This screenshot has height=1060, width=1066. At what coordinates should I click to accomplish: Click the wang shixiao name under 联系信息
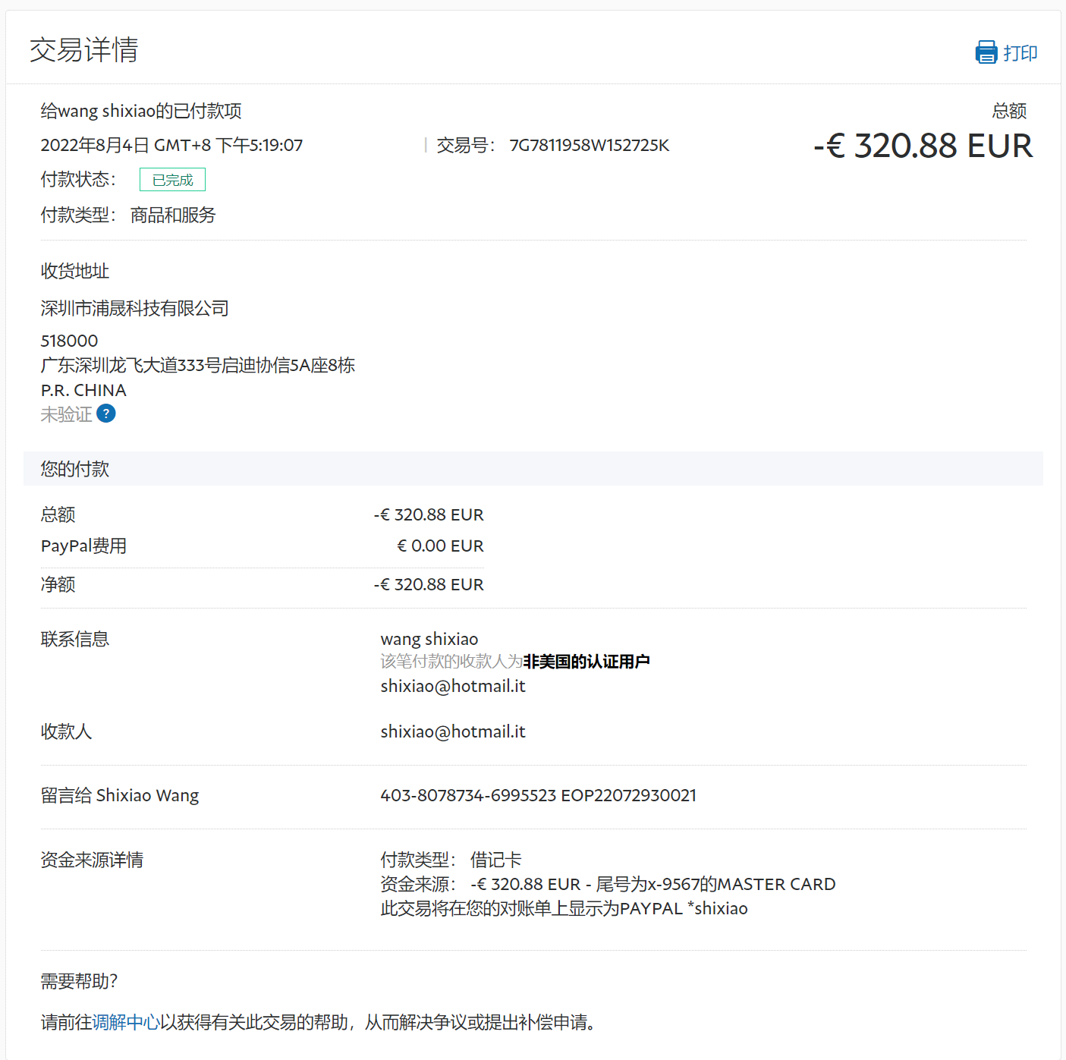[x=429, y=639]
